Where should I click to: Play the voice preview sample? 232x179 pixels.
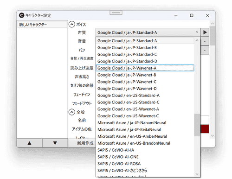point(205,32)
